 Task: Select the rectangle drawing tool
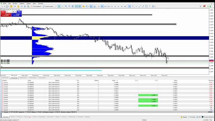pos(146,6)
